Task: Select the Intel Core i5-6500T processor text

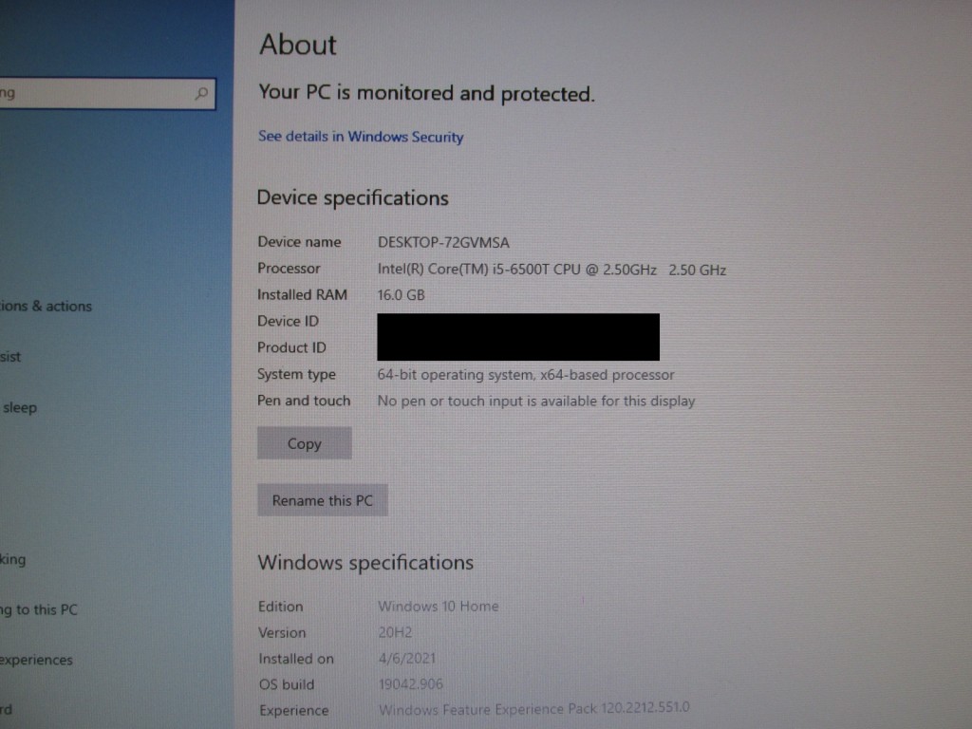Action: [551, 270]
